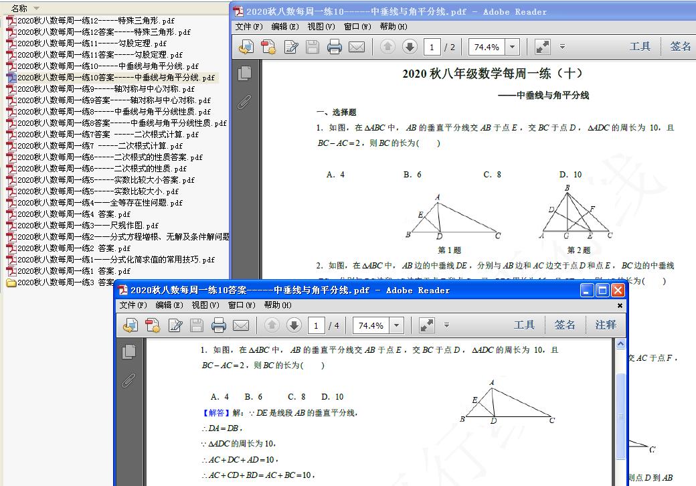Click the 注释 button in the lower Reader window

click(604, 325)
